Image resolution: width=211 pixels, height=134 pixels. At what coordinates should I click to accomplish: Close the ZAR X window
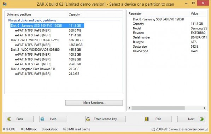coord(203,3)
